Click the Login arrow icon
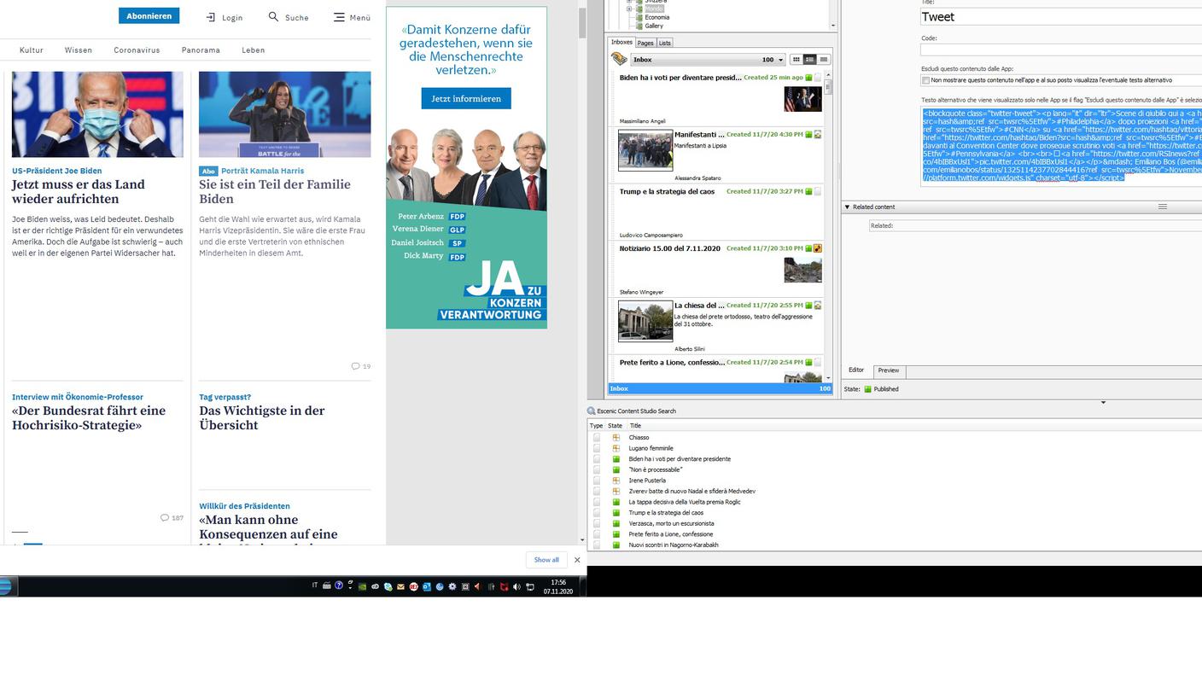 [x=211, y=17]
